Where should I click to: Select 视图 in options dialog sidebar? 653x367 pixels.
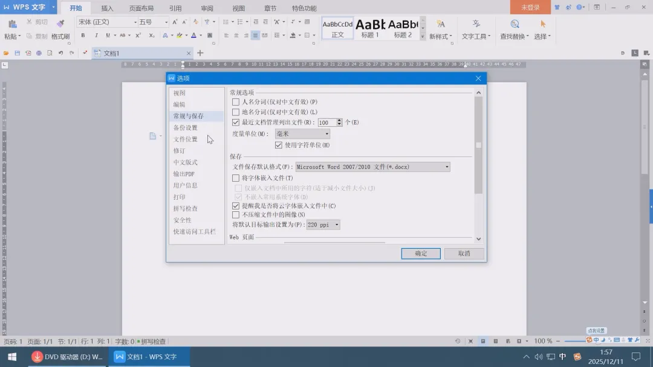180,93
